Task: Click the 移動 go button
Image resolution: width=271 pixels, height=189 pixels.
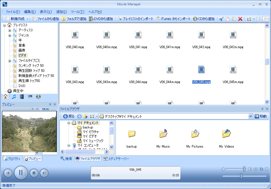Action: pos(261,116)
